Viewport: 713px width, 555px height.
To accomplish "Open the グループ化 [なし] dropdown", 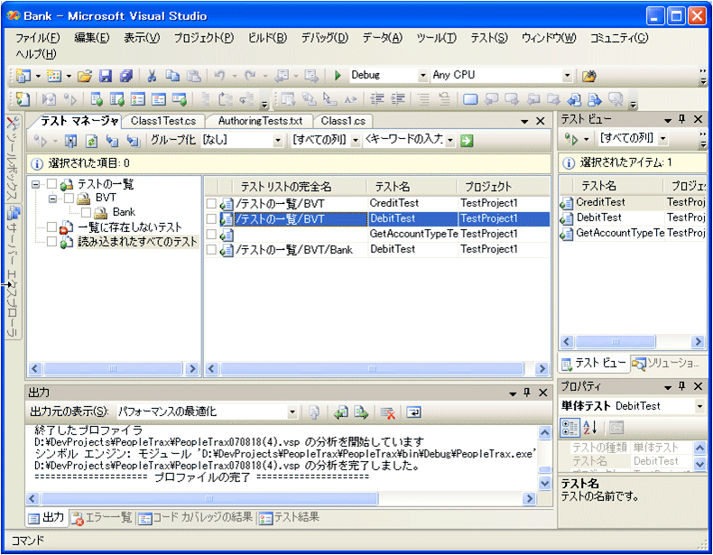I will 278,141.
